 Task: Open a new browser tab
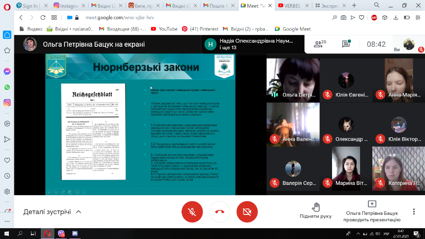tap(354, 5)
